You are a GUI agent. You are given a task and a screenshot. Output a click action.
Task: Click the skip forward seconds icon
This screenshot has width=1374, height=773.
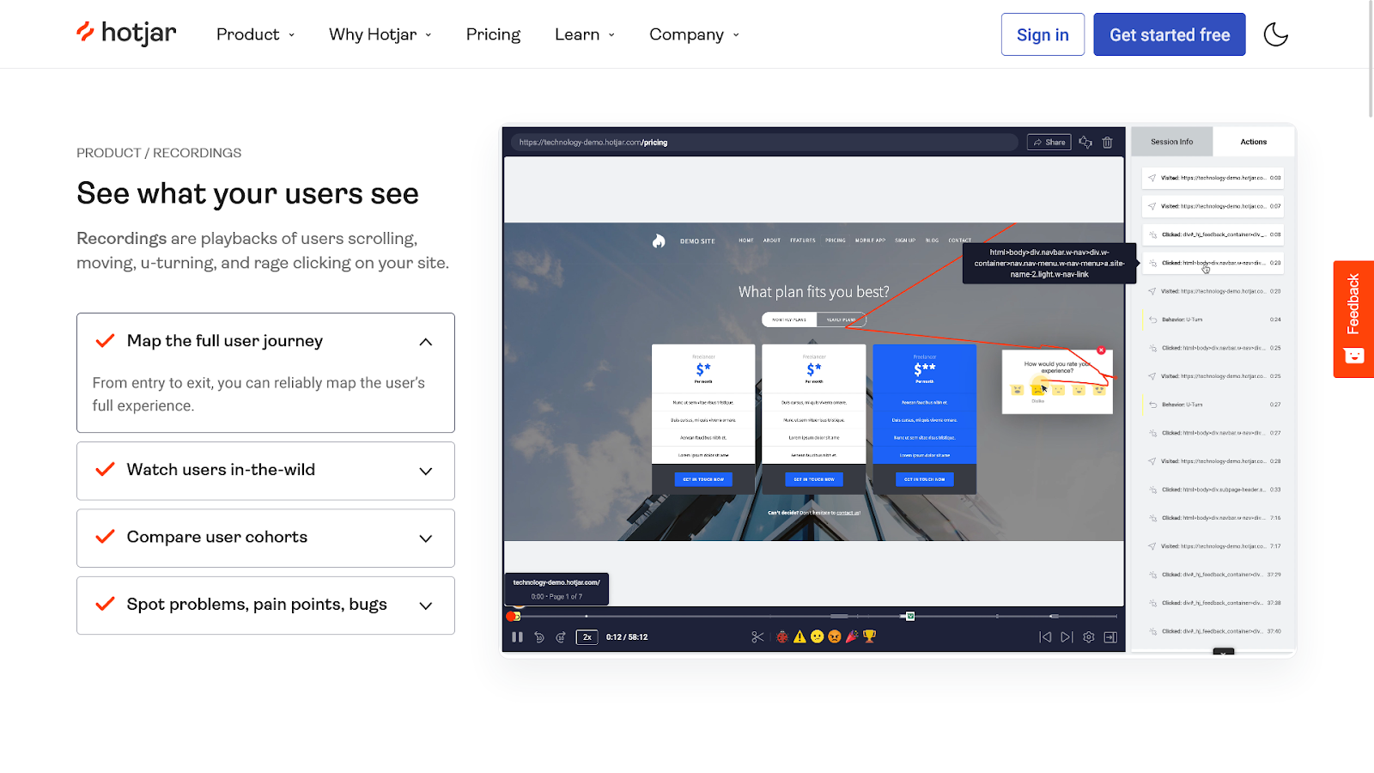point(561,637)
